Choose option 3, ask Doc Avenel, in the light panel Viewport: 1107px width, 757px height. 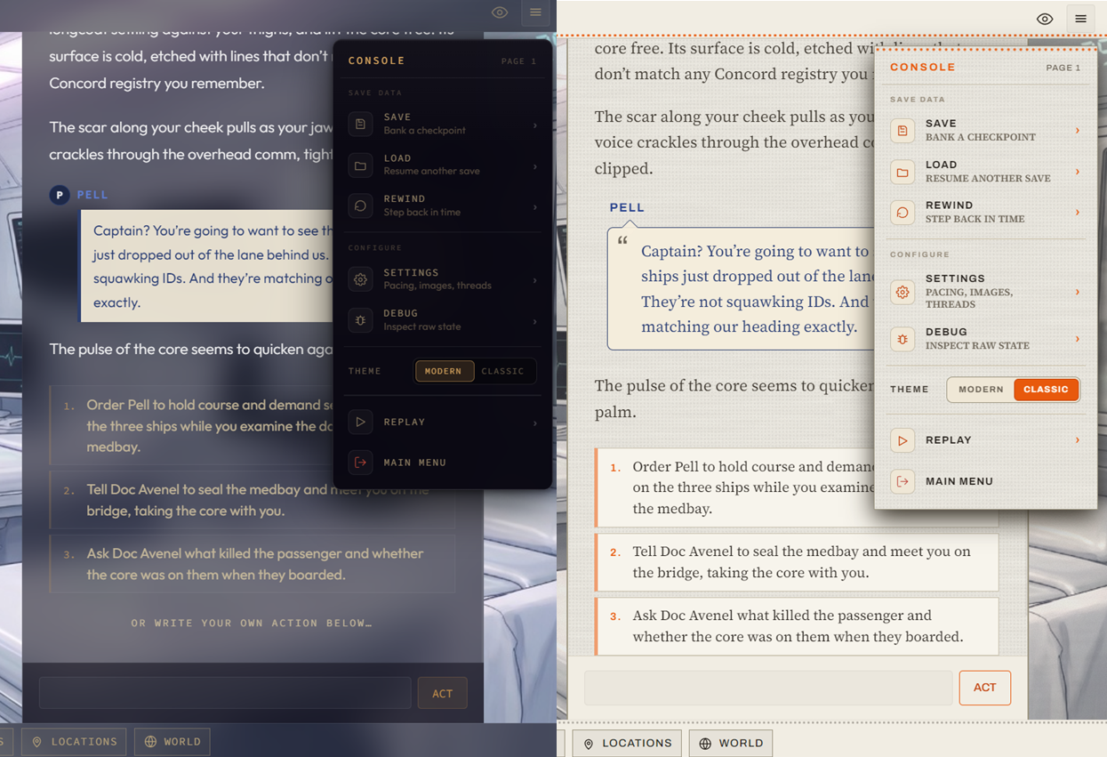(x=797, y=626)
